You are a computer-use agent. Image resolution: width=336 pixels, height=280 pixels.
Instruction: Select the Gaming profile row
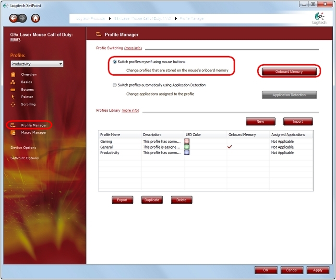pyautogui.click(x=206, y=141)
